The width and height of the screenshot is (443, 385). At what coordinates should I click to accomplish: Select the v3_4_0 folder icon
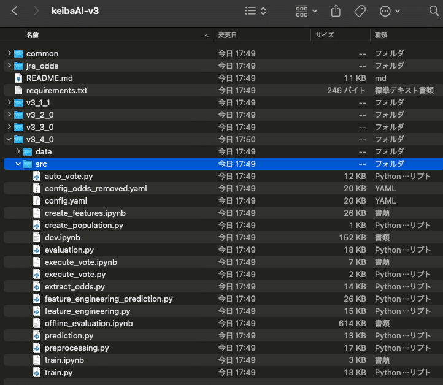[x=18, y=139]
